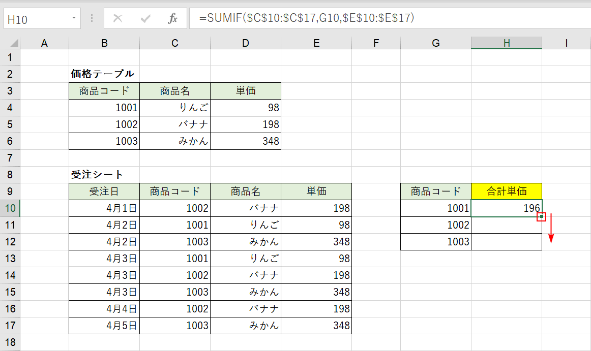Select cell G10 with code 1001

point(436,208)
